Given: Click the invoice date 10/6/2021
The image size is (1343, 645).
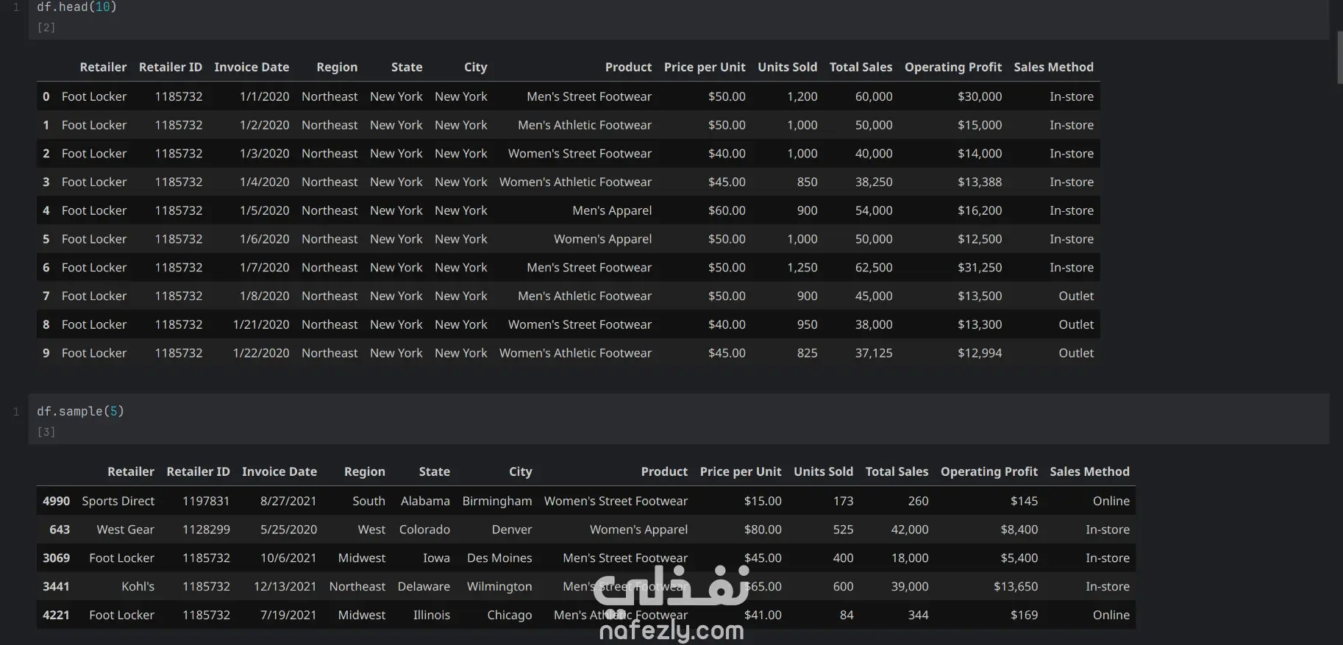Looking at the screenshot, I should coord(288,558).
